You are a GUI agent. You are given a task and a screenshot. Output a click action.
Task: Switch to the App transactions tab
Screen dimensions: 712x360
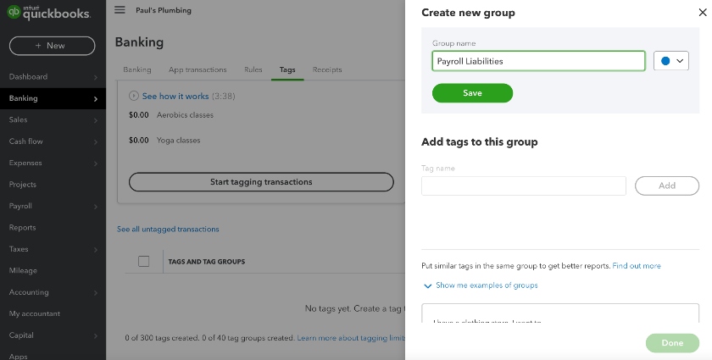197,70
